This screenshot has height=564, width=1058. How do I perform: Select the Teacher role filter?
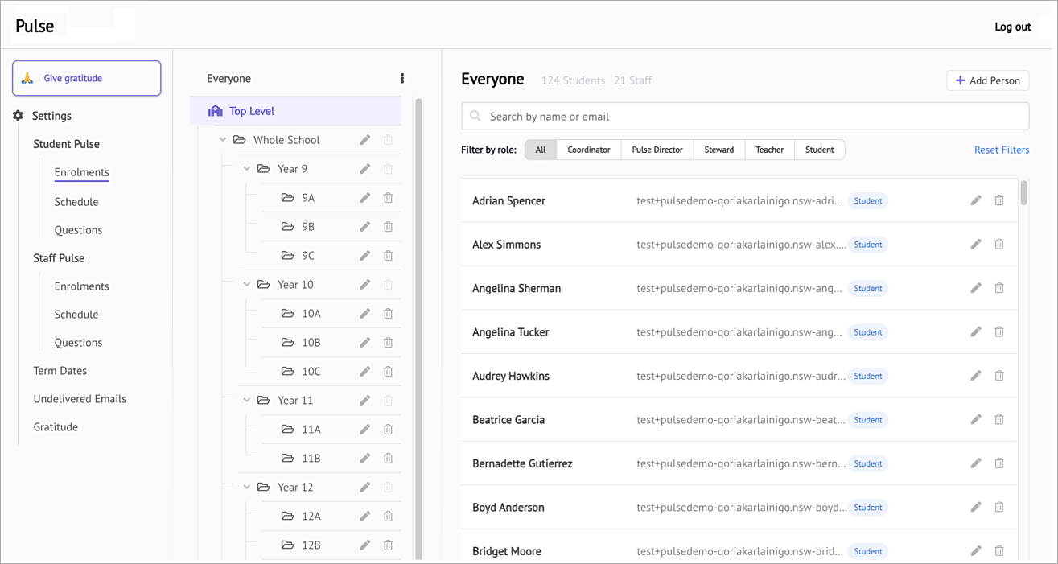pyautogui.click(x=769, y=150)
